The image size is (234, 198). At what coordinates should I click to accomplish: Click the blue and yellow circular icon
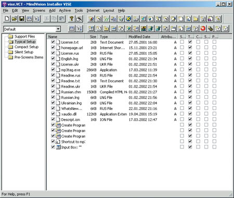[128, 19]
